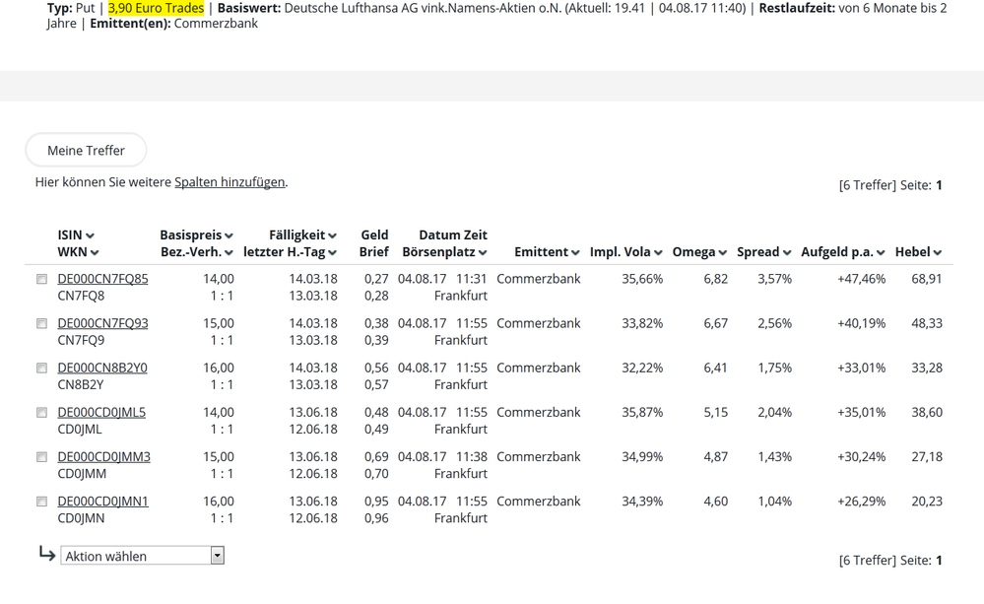Sort by Impl. Vola column arrow
The image size is (984, 604).
[x=658, y=253]
